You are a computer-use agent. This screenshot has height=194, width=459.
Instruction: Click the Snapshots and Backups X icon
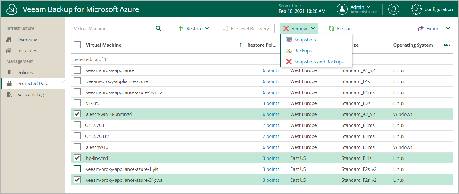point(289,62)
